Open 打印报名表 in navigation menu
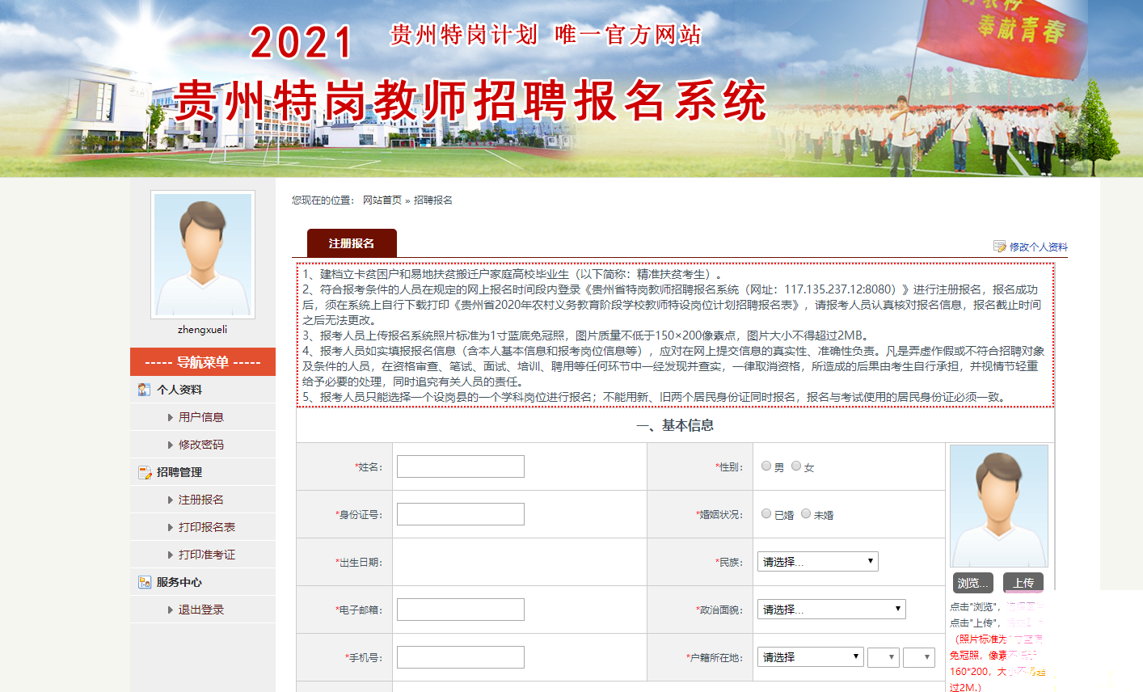 [x=207, y=527]
